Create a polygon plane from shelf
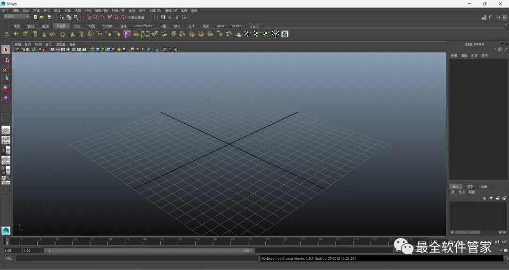The height and width of the screenshot is (270, 509). pos(53,34)
